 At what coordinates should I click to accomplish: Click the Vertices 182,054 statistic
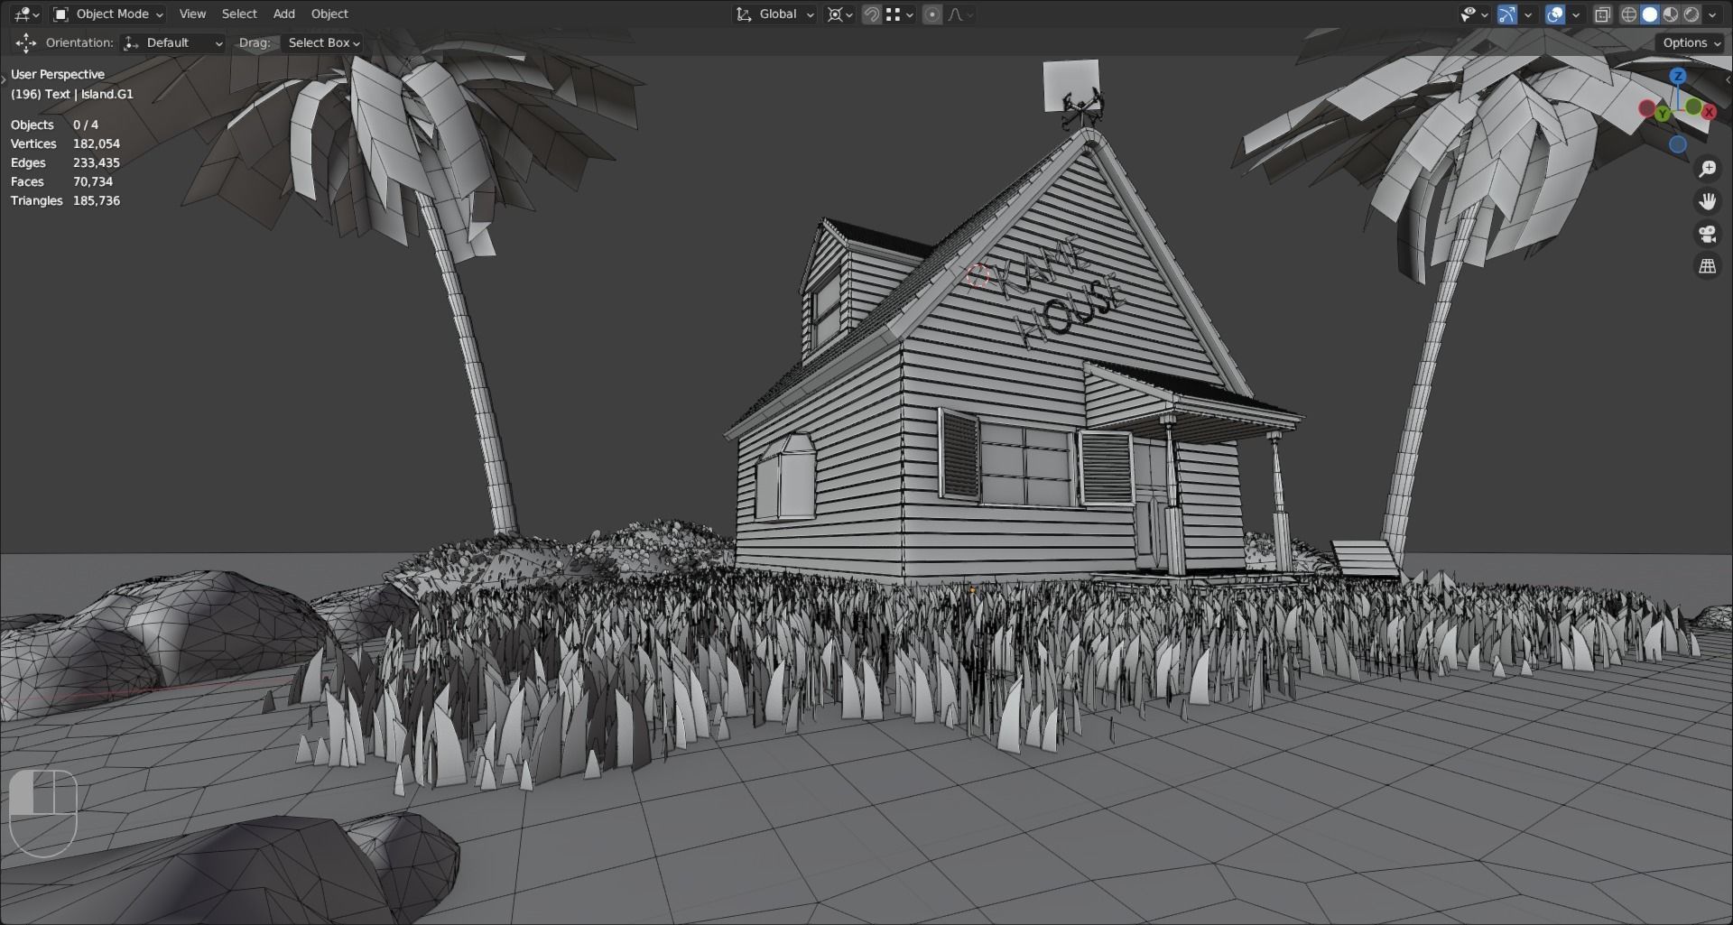click(65, 143)
